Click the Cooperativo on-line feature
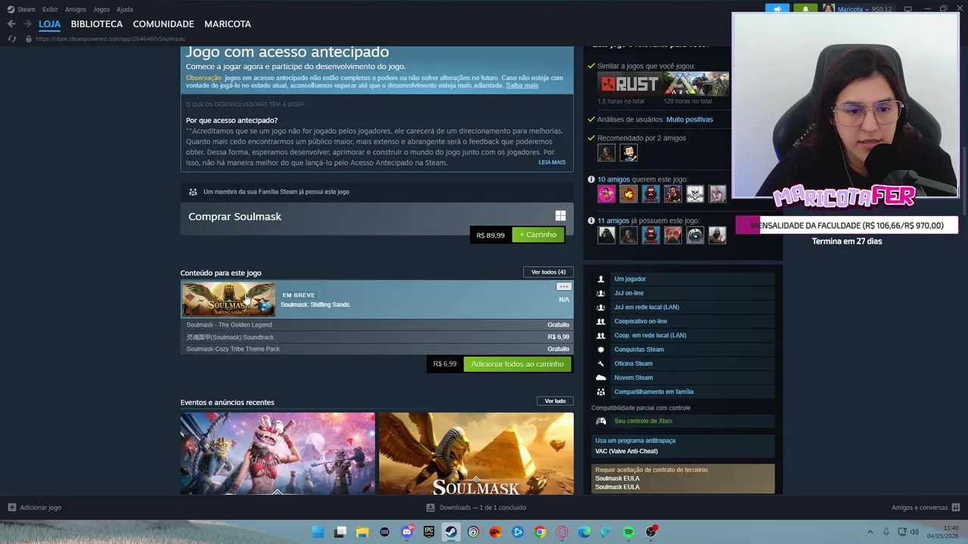The height and width of the screenshot is (544, 968). (x=641, y=321)
